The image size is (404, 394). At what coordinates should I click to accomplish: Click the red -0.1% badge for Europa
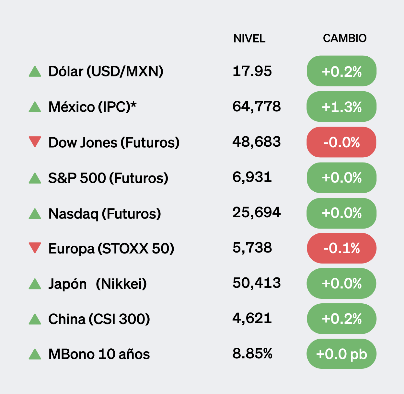click(341, 248)
